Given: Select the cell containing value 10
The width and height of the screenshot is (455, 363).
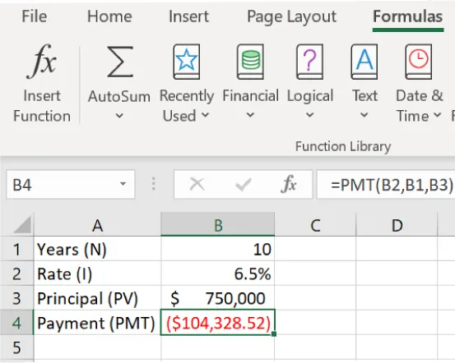Looking at the screenshot, I should (218, 249).
